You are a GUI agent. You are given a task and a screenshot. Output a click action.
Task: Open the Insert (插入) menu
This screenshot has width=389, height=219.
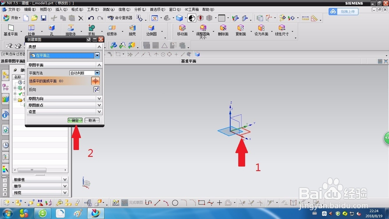[61, 9]
